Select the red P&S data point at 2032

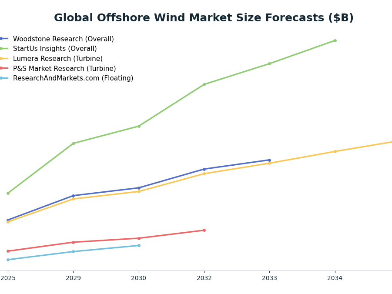[x=204, y=230]
